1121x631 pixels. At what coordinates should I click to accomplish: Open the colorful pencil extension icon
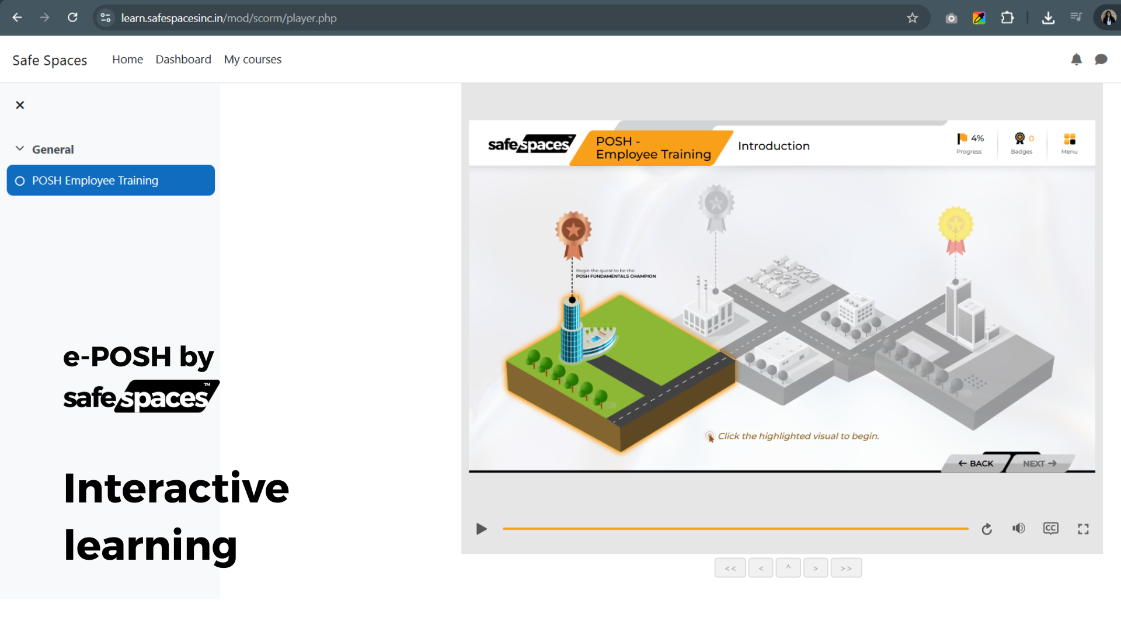(979, 18)
